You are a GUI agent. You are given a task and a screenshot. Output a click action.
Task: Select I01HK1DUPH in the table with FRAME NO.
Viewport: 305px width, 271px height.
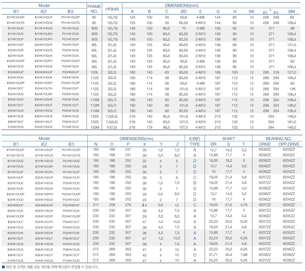pos(44,39)
